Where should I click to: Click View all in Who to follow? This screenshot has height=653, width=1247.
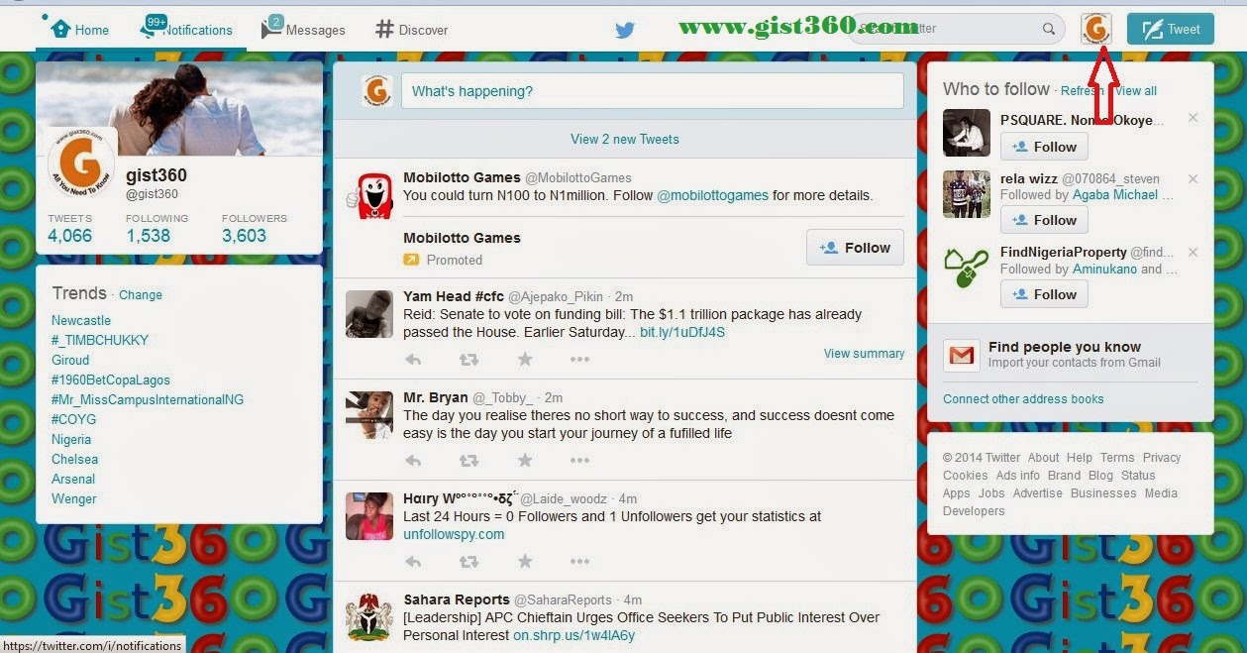(1136, 91)
